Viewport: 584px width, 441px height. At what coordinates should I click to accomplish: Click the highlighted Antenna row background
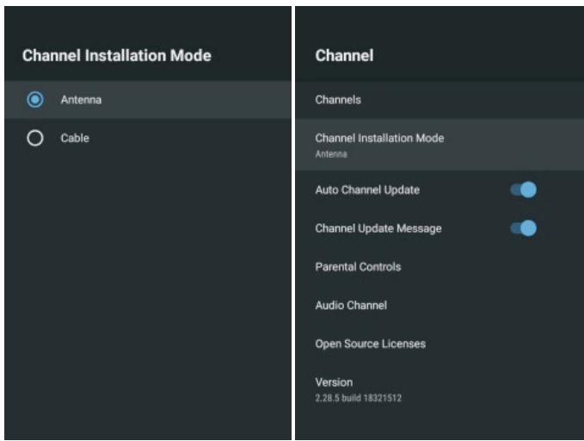click(x=148, y=100)
